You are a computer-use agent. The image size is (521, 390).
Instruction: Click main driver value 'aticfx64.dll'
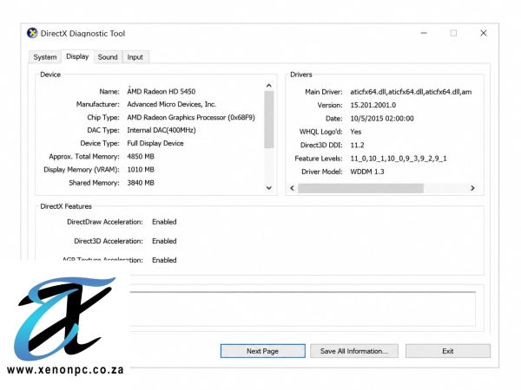(411, 92)
